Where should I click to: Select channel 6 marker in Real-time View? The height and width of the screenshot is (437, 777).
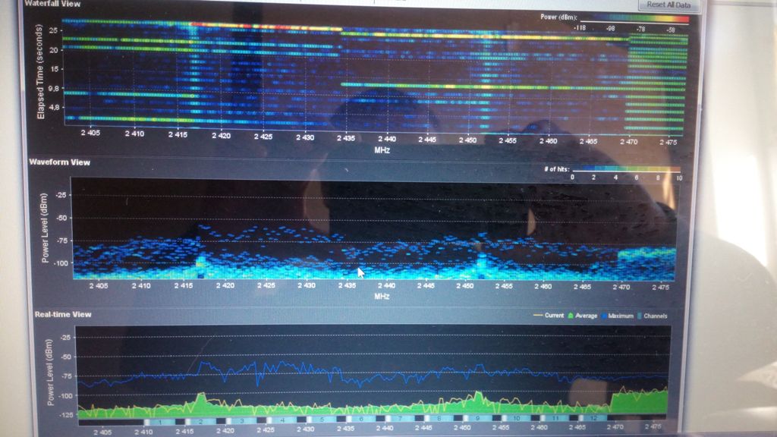click(x=361, y=420)
